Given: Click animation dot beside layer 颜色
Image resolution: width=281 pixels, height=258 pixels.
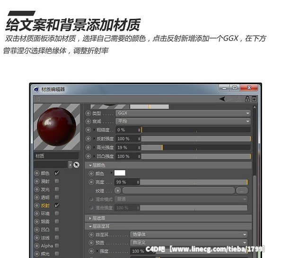Looking at the screenshot, I should click(x=91, y=173).
